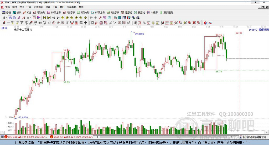Open 9P四方形 tool

pos(54,13)
